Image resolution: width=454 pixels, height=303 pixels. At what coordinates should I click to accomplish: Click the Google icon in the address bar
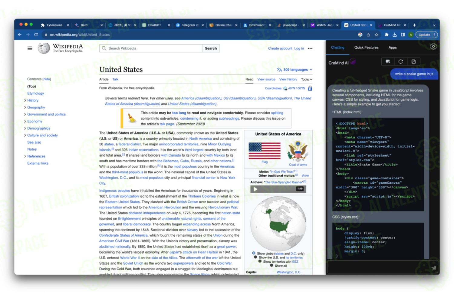pyautogui.click(x=360, y=35)
